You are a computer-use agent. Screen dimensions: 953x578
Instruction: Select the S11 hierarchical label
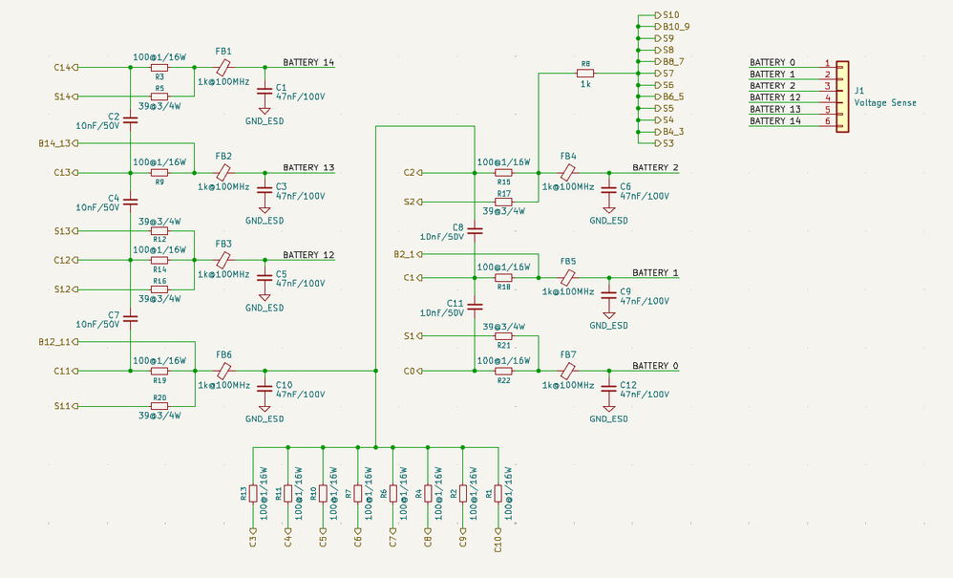[66, 406]
